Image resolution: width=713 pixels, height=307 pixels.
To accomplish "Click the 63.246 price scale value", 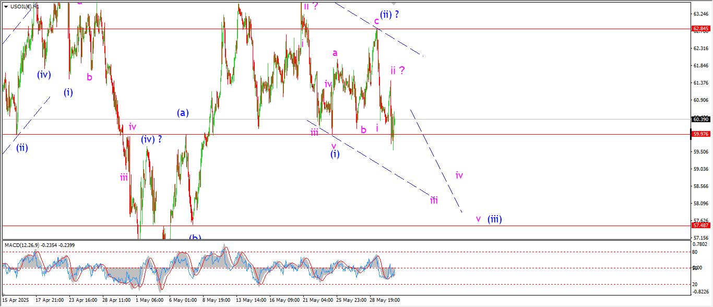I will pos(700,14).
